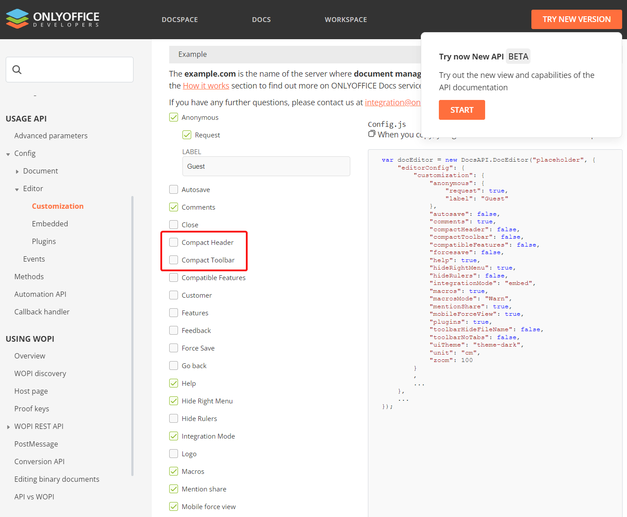Open the WORKSPACE menu
Image resolution: width=627 pixels, height=517 pixels.
click(346, 19)
